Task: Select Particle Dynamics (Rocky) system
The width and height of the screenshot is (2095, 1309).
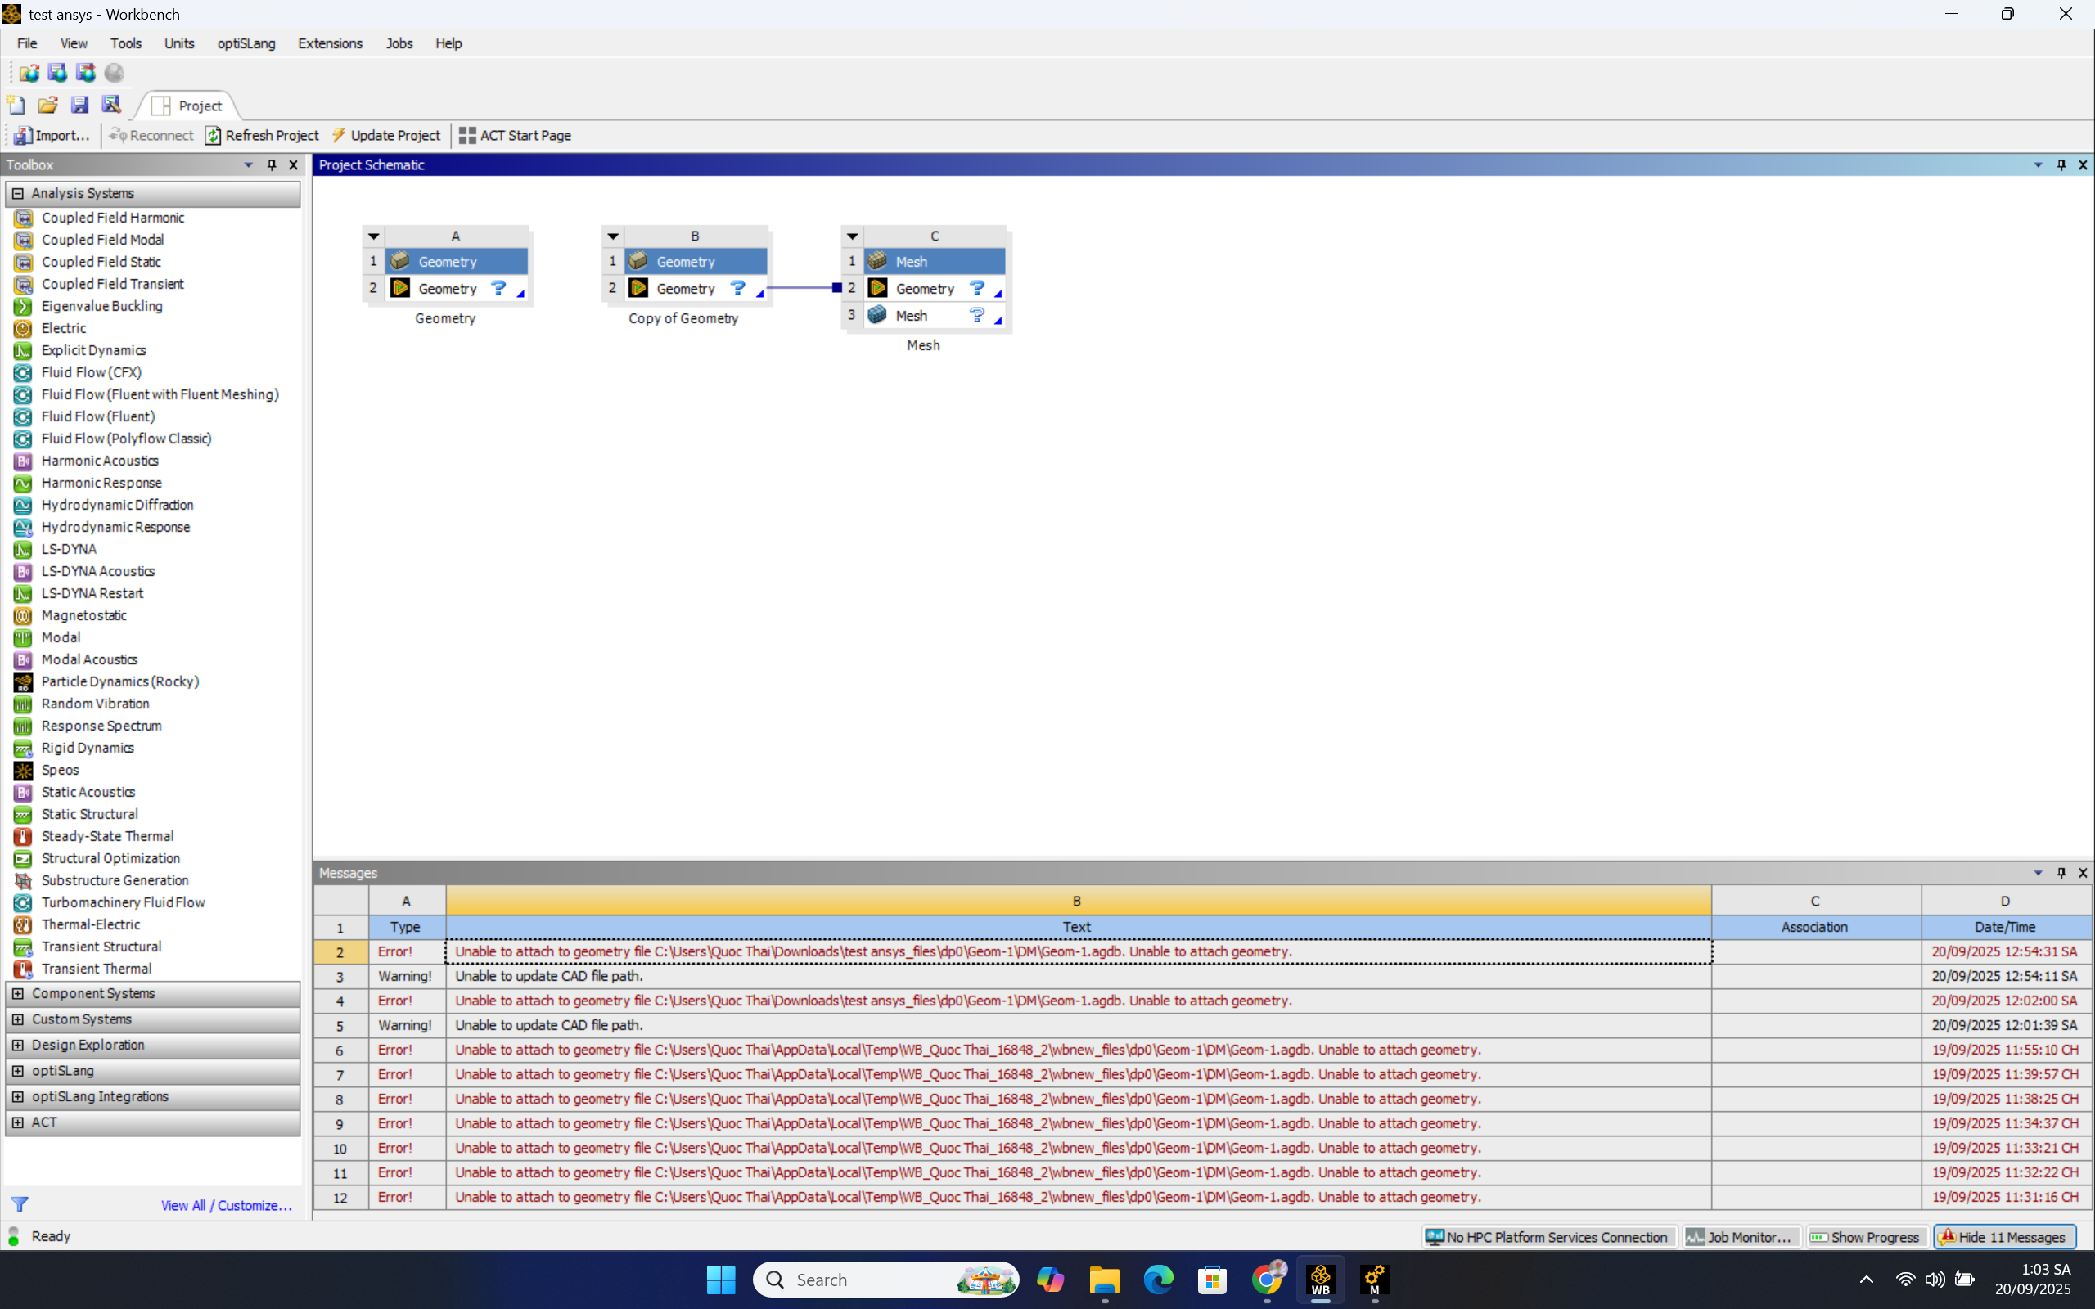Action: point(119,681)
